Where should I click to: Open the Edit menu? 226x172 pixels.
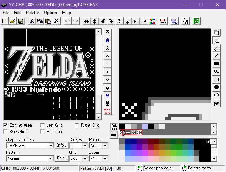click(x=17, y=13)
